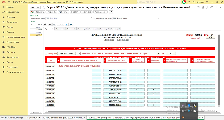The image size is (224, 120).
Task: Click the remove page minus icon
Action: click(x=50, y=25)
